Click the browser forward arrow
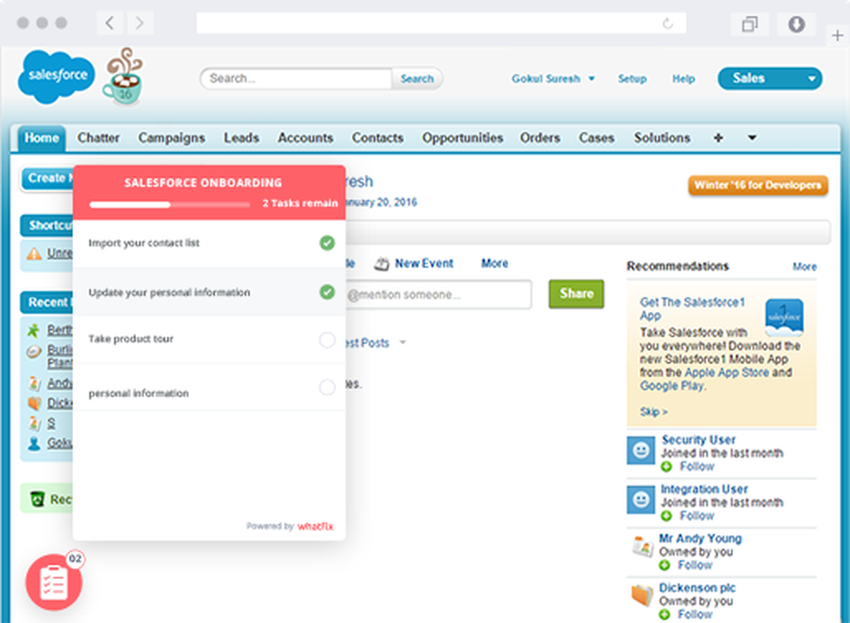Screen dimensions: 850x623 [x=140, y=23]
